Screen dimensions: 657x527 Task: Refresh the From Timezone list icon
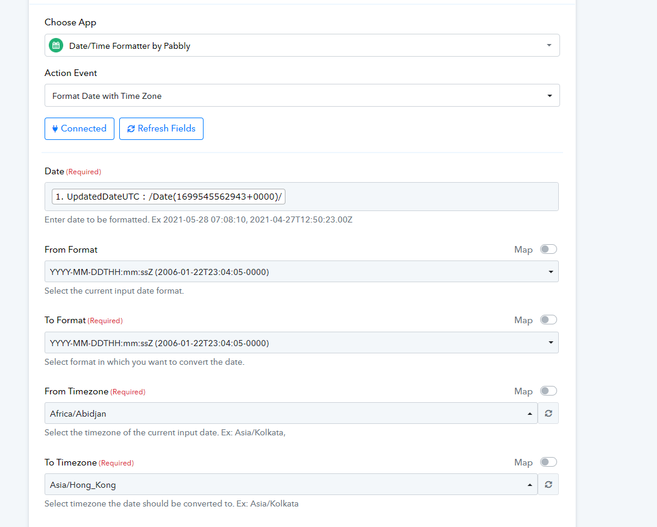[548, 413]
